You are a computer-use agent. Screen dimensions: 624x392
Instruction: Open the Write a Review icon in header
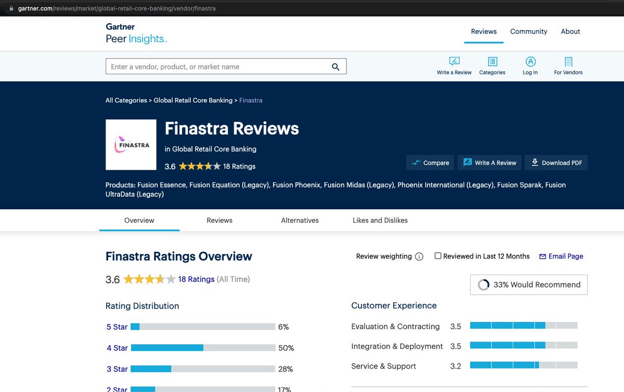pos(454,66)
